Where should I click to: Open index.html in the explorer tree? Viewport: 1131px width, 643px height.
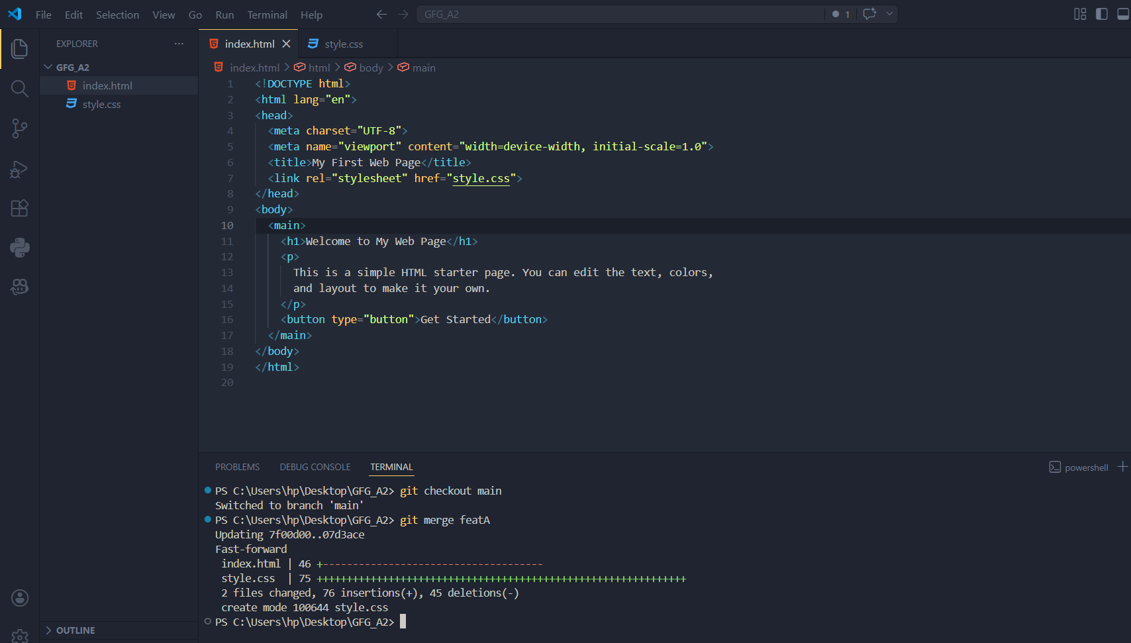[107, 85]
